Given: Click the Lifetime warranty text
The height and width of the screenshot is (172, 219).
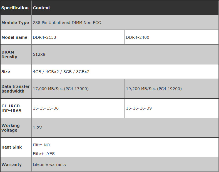Looking at the screenshot, I should pos(49,164).
